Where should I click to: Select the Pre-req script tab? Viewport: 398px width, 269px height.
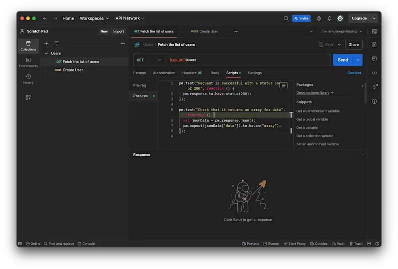140,85
